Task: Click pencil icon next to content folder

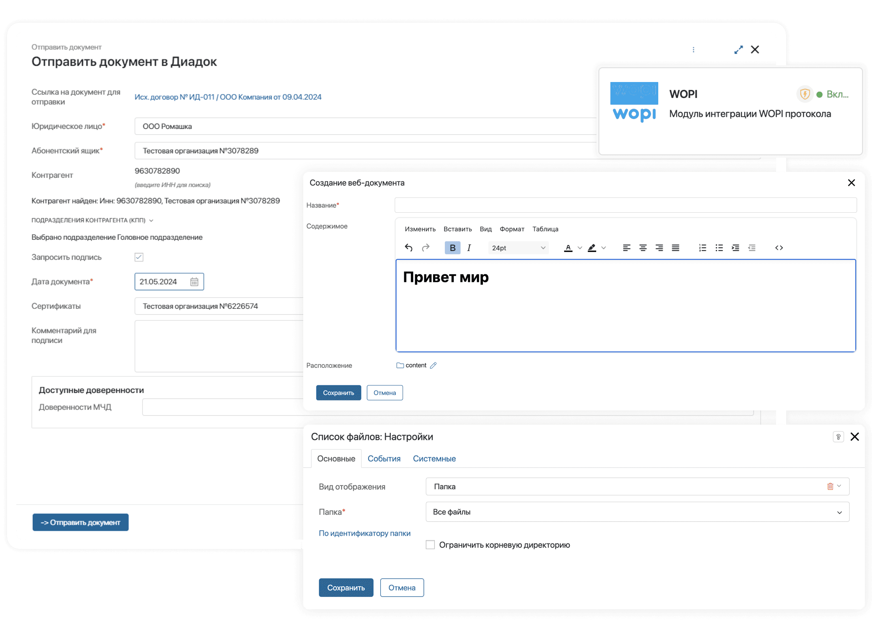Action: click(x=433, y=366)
